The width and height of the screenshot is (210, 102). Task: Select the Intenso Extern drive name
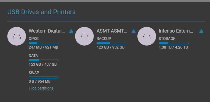[x=176, y=31]
